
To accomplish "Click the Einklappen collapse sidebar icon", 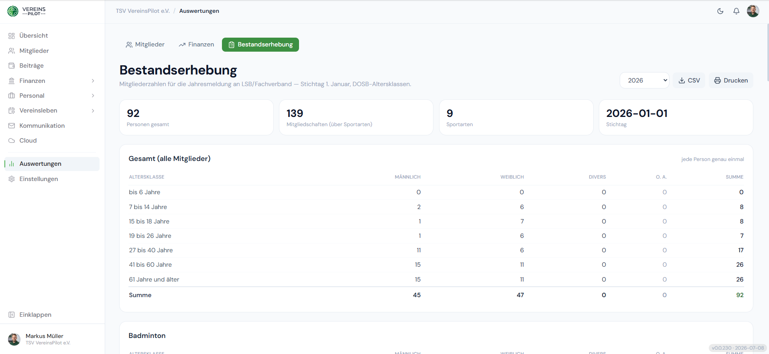I will pyautogui.click(x=12, y=315).
